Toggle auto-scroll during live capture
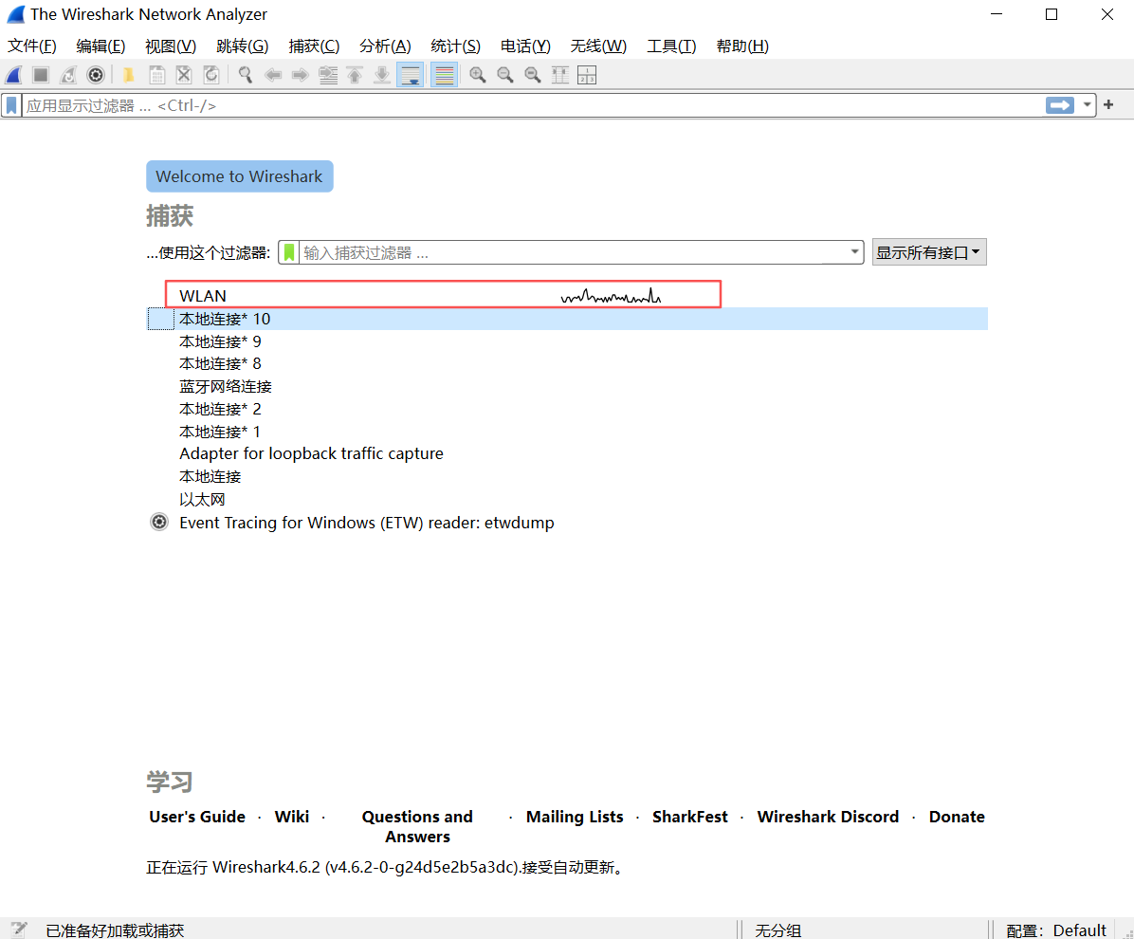The image size is (1134, 939). click(x=410, y=75)
